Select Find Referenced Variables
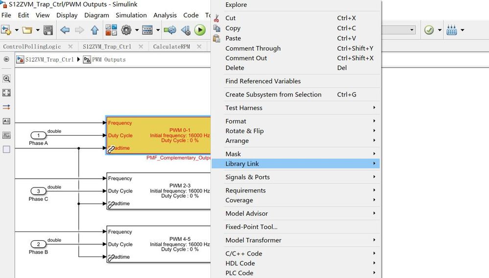This screenshot has width=489, height=278. point(296,81)
